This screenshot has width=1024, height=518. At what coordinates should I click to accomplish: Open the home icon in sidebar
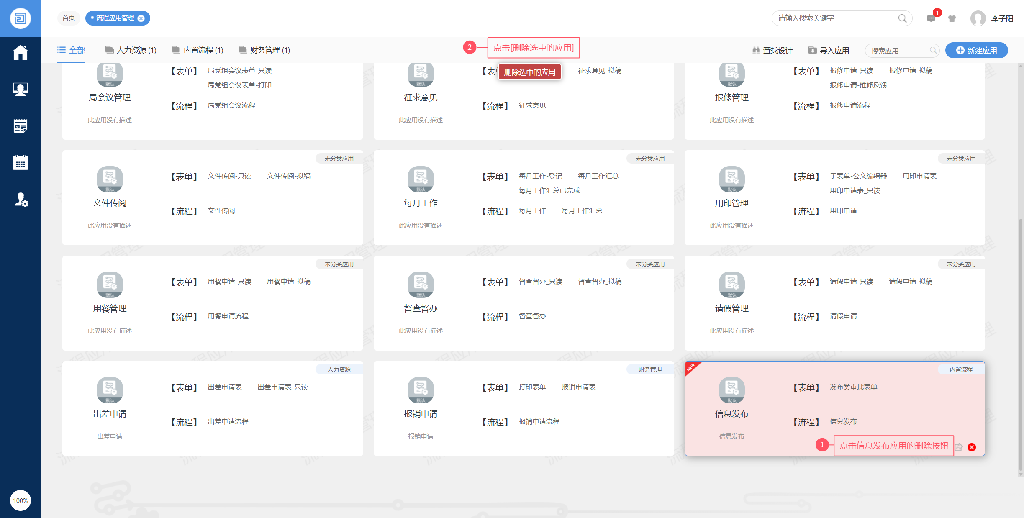[20, 52]
